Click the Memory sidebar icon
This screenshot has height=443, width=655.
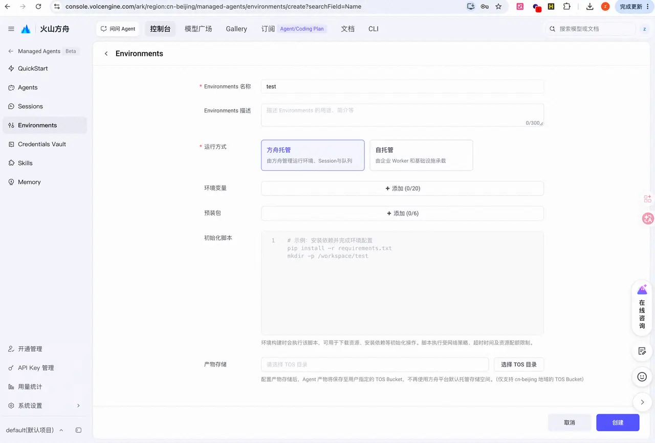coord(11,182)
